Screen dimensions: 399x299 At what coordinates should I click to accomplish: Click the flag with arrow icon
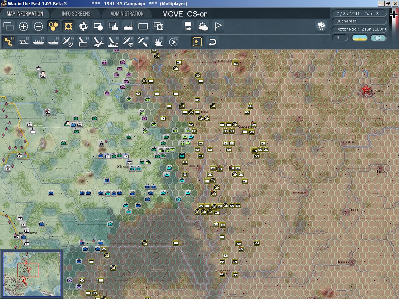click(188, 26)
